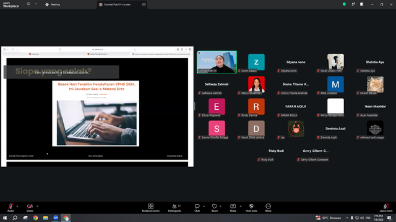Viewport: 396px width, 222px height.
Task: Select the Farah Andini Putri video thumbnail
Action: (335, 62)
